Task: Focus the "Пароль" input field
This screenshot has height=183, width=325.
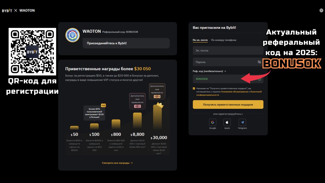Action: [228, 62]
